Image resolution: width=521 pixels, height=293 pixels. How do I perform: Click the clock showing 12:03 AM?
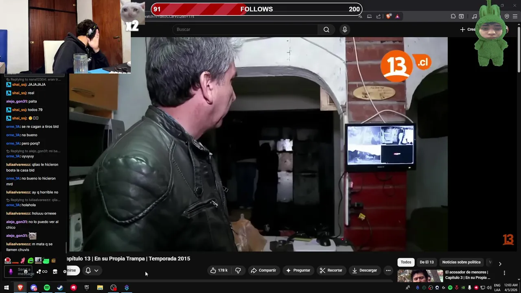click(510, 288)
